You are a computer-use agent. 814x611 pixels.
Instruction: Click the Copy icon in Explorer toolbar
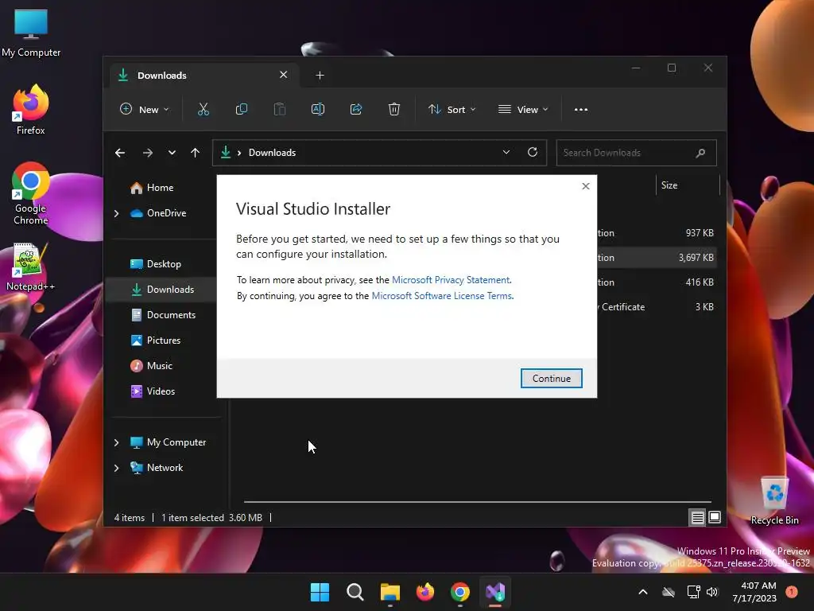242,109
